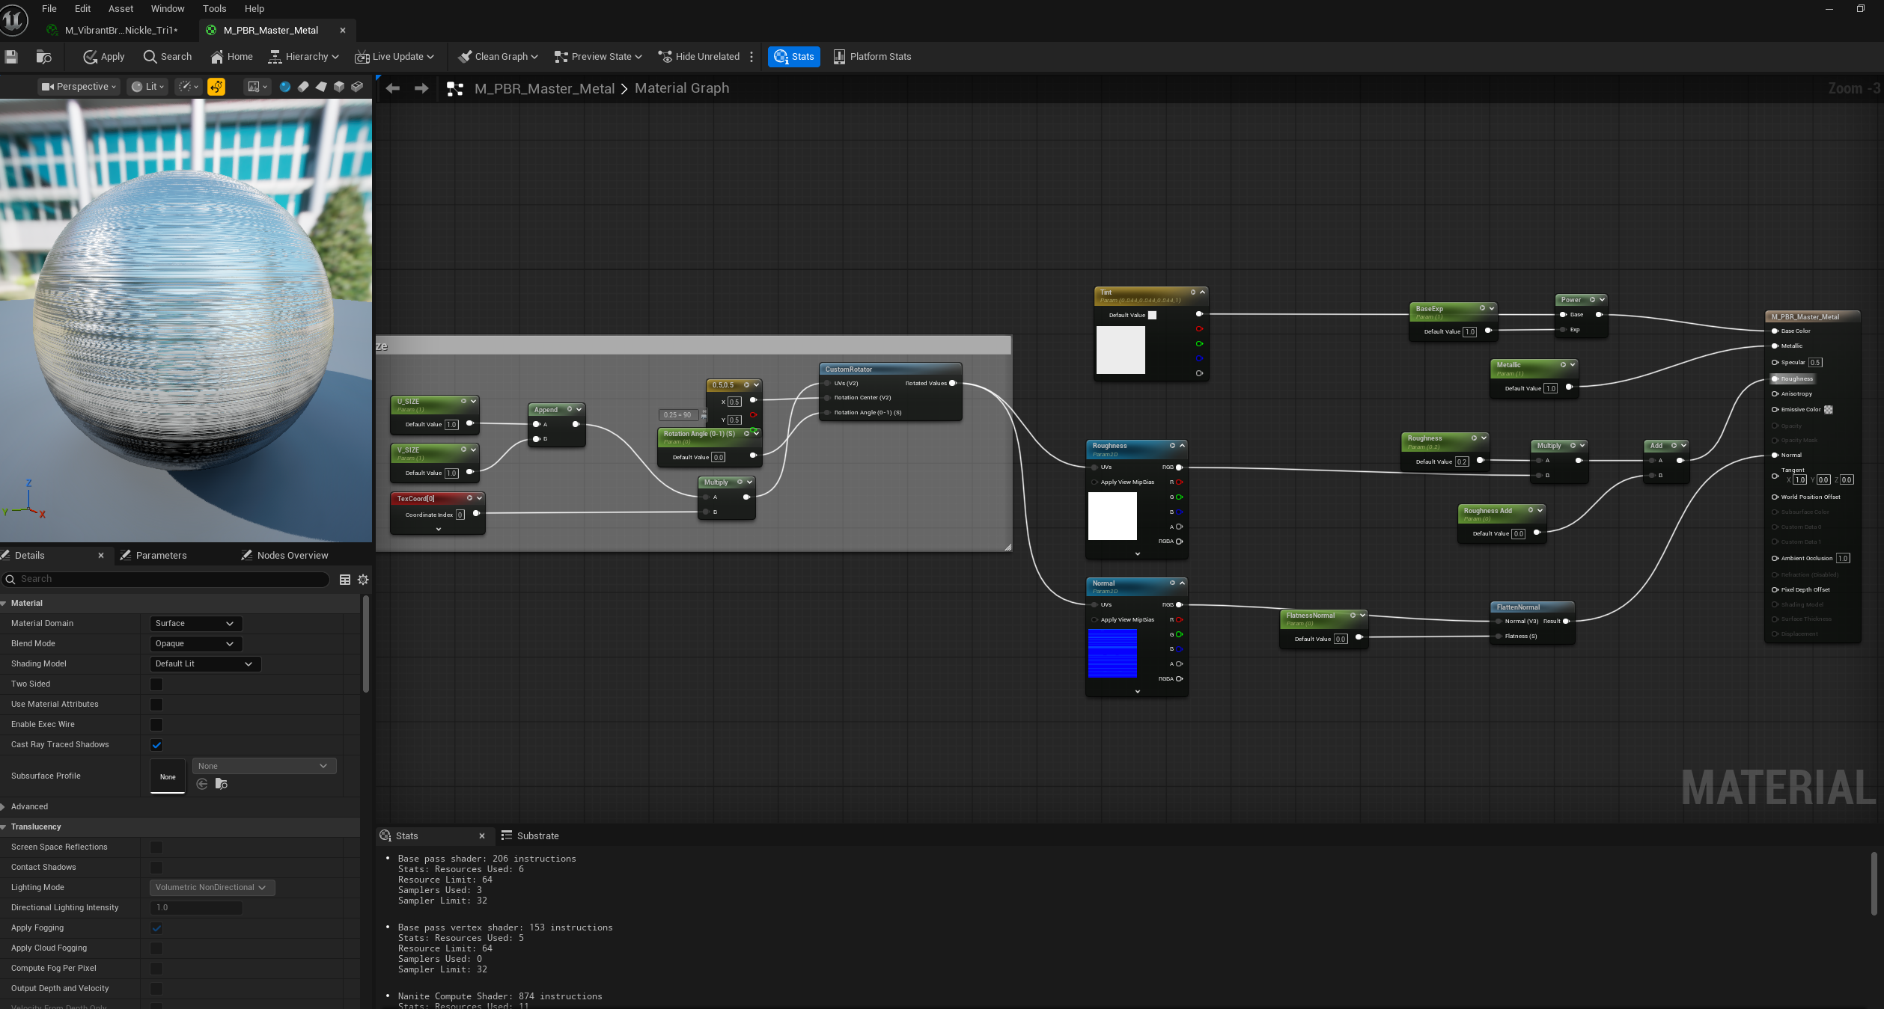Screen dimensions: 1884x1009
Task: Uncheck Apply Fogging
Action: (x=156, y=928)
